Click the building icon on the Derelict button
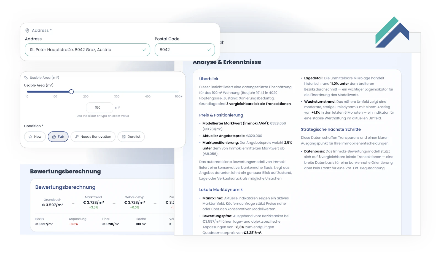 (x=124, y=137)
